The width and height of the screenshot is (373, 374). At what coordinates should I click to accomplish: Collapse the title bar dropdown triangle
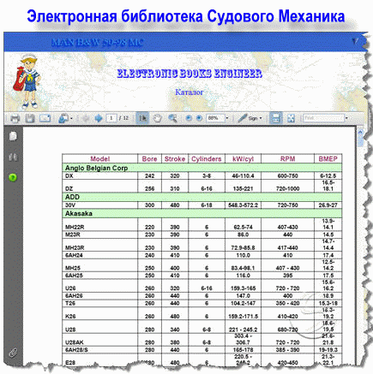pos(354,42)
